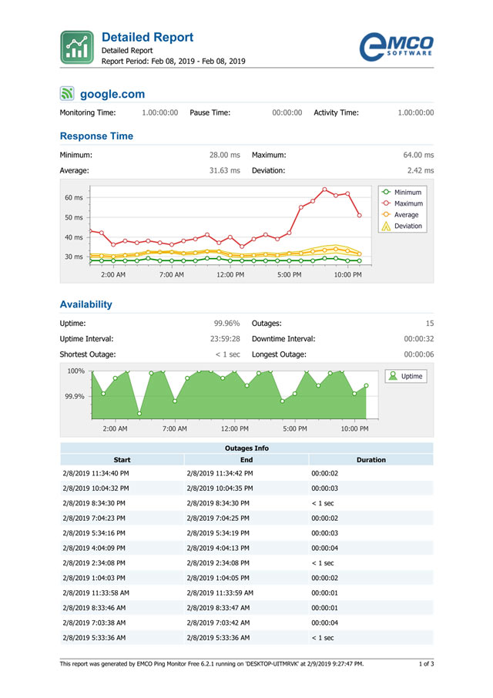Click the 'Response Time' section heading
Viewport: 493px width, 698px height.
96,136
